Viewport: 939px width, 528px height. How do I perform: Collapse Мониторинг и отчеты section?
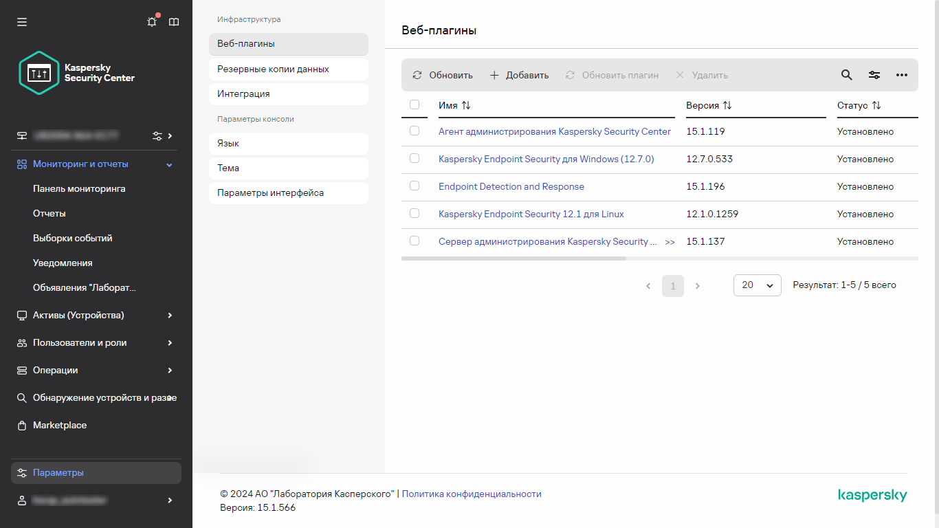pos(170,164)
